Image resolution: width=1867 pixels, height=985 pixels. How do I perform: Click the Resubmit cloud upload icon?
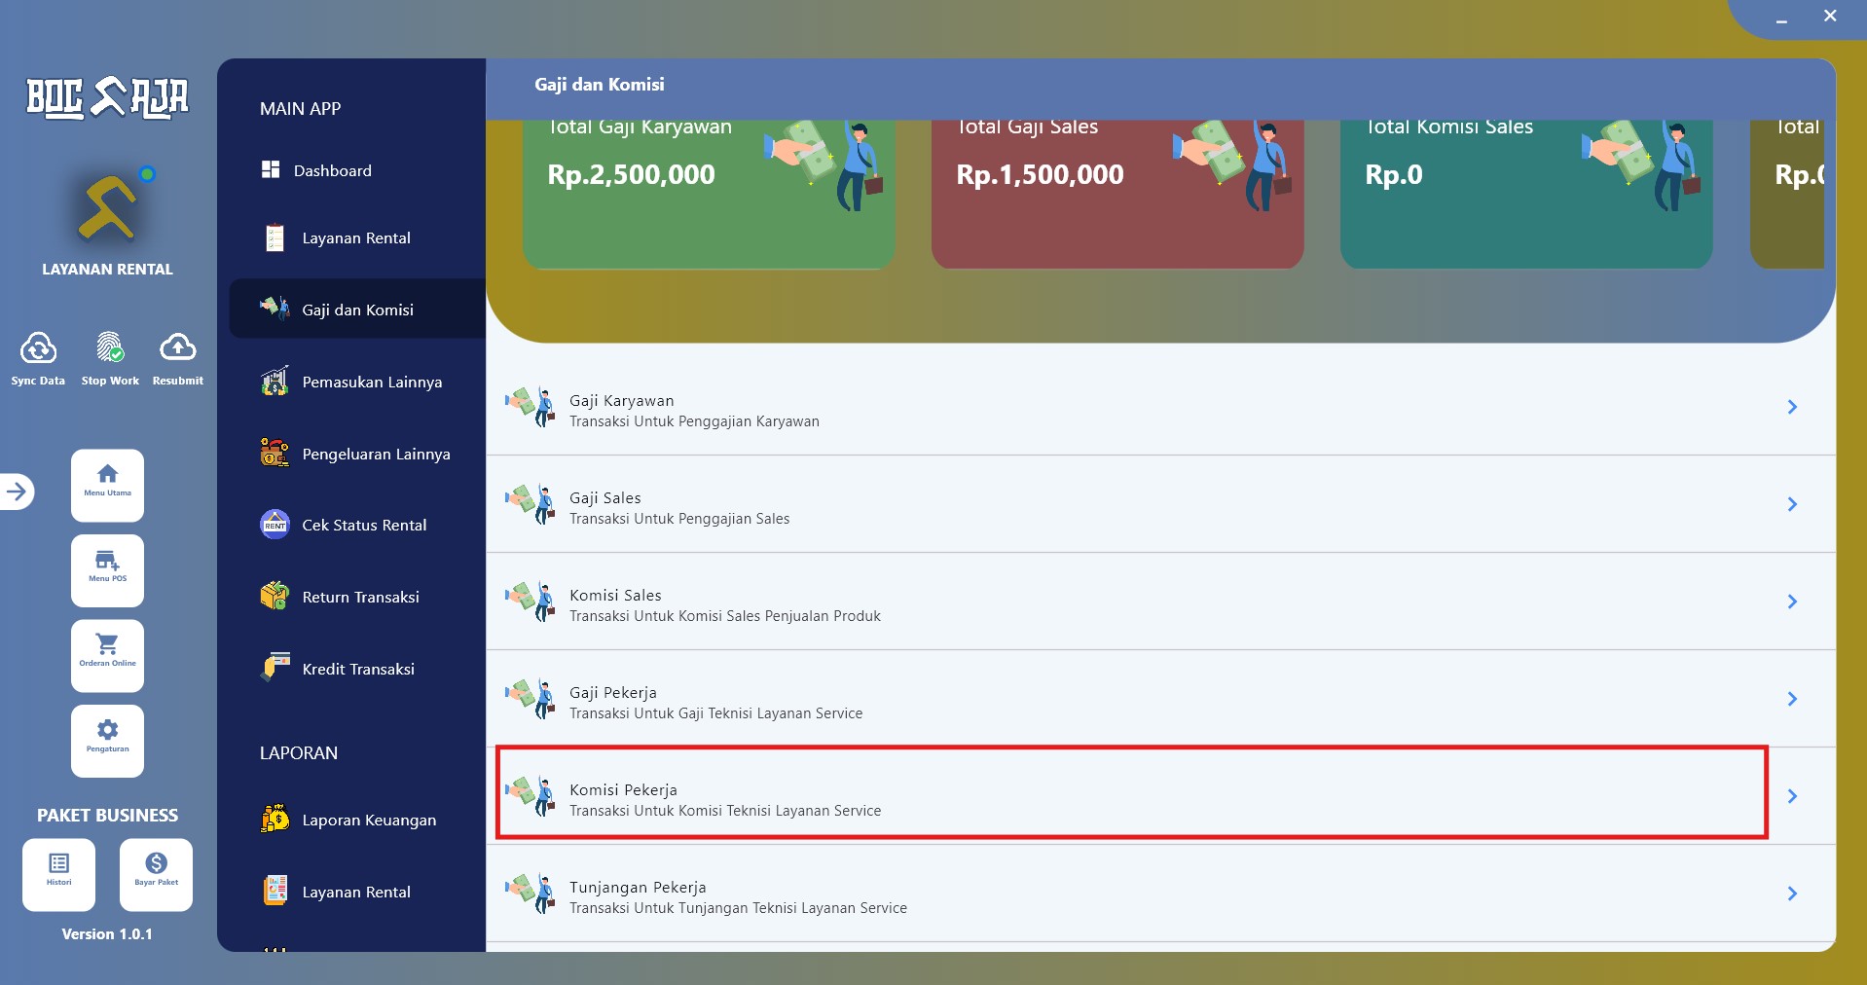pyautogui.click(x=177, y=347)
